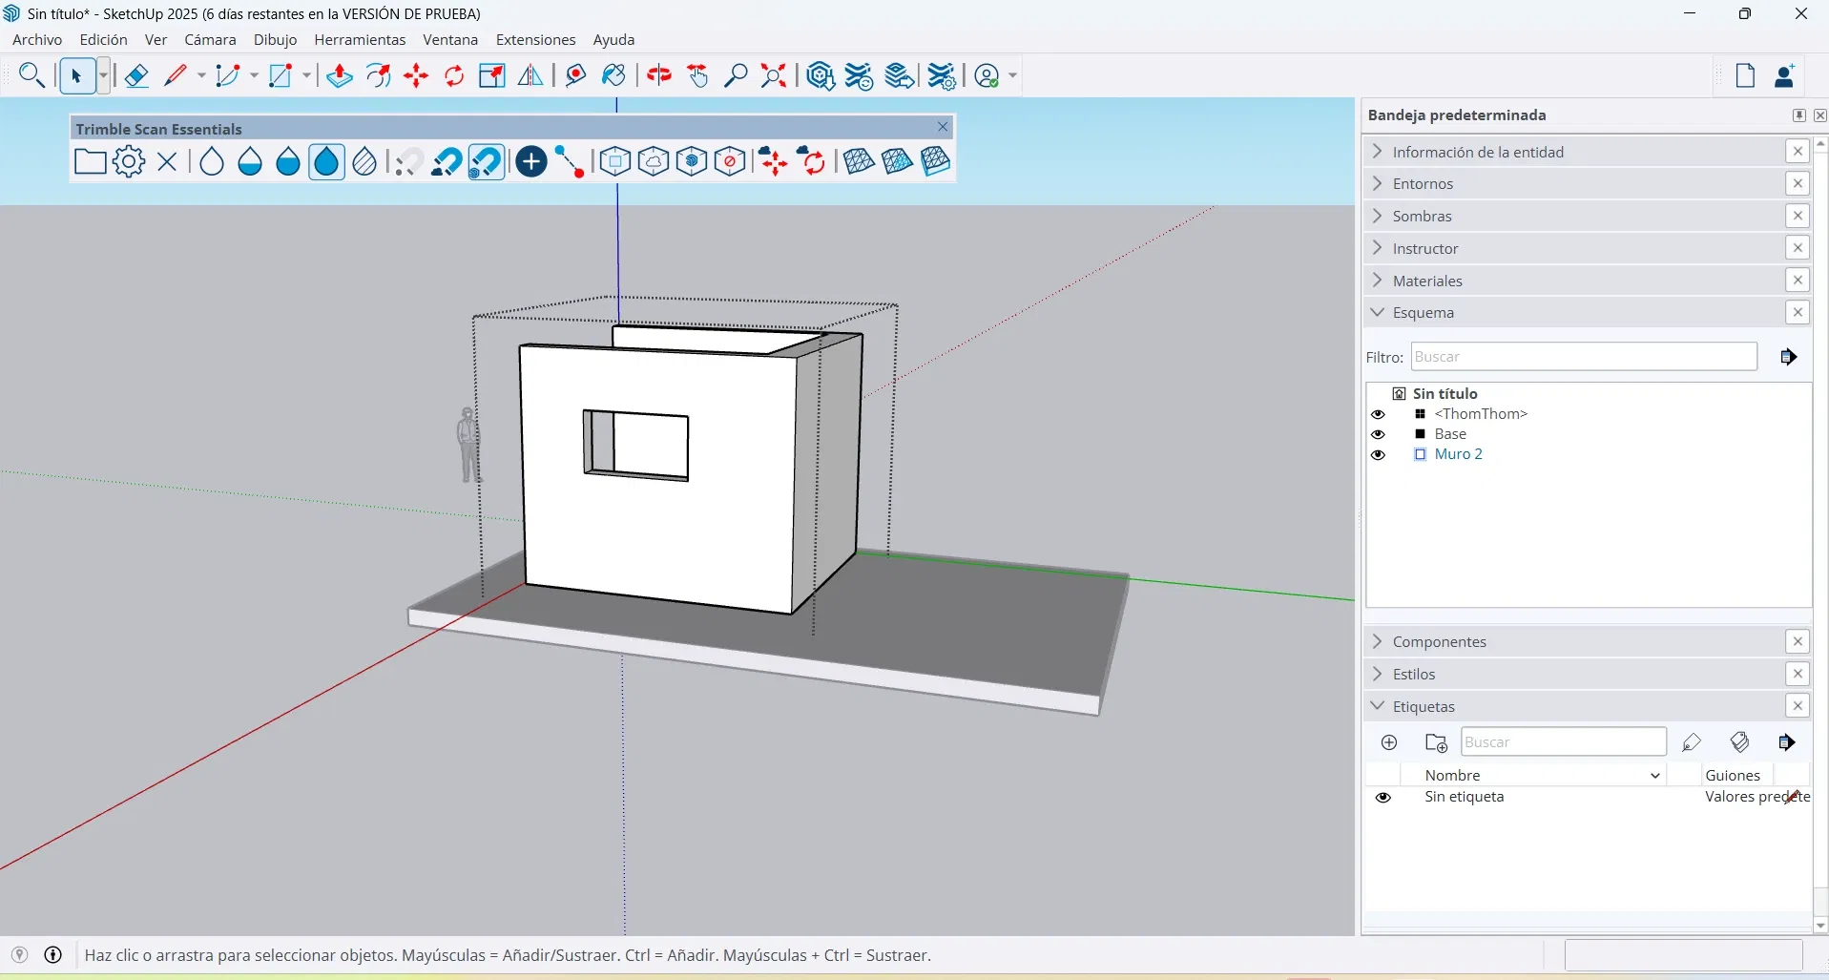Select the last mesh surface icon
The image size is (1829, 980).
click(935, 161)
